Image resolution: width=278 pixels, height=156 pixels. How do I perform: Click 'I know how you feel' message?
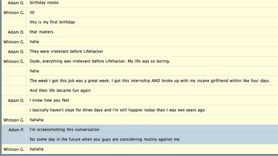pos(49,100)
